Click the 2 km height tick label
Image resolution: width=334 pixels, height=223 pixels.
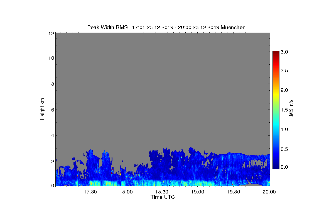click(x=52, y=162)
